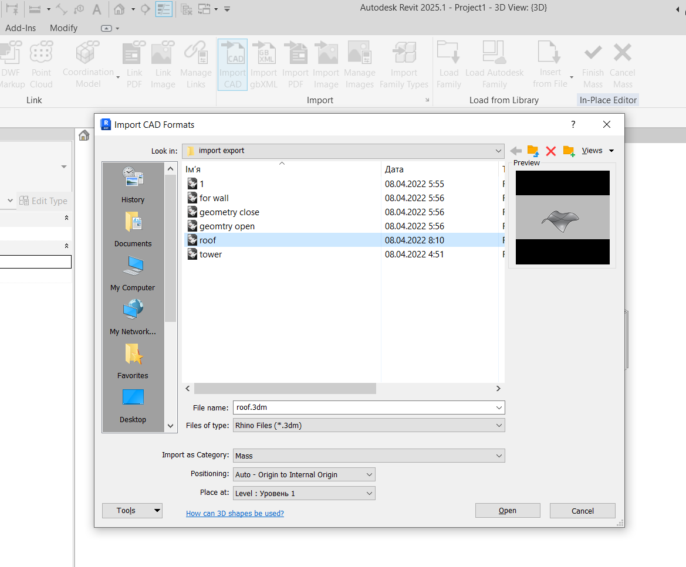Click the Point Cloud ribbon icon

pos(41,64)
